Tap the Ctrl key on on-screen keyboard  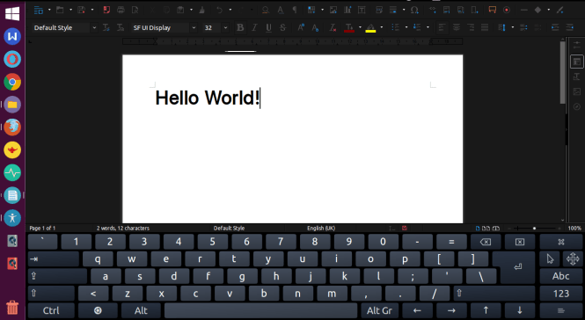coord(51,310)
